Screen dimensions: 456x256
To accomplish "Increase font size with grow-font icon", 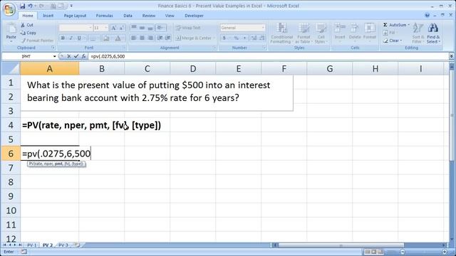I will click(x=114, y=28).
